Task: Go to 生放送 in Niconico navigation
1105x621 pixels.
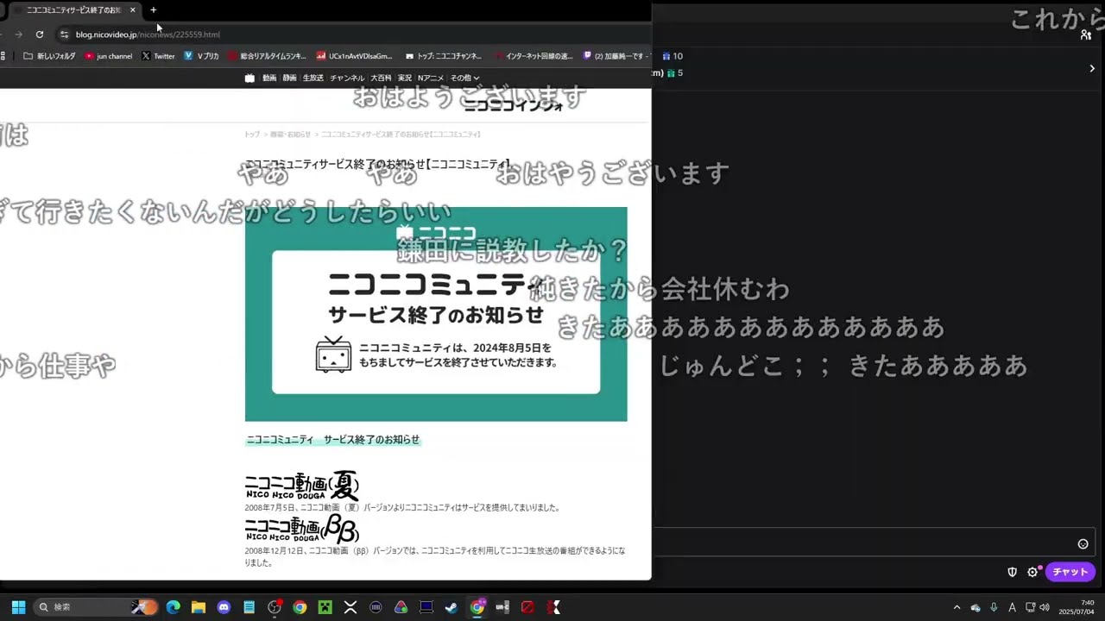Action: click(x=313, y=78)
